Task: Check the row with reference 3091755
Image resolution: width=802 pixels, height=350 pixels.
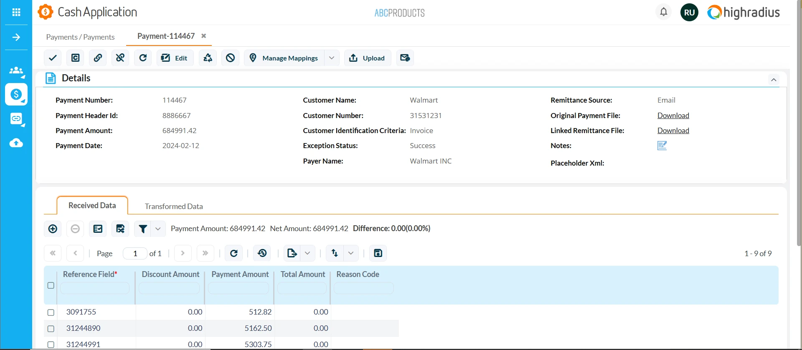Action: click(x=51, y=312)
